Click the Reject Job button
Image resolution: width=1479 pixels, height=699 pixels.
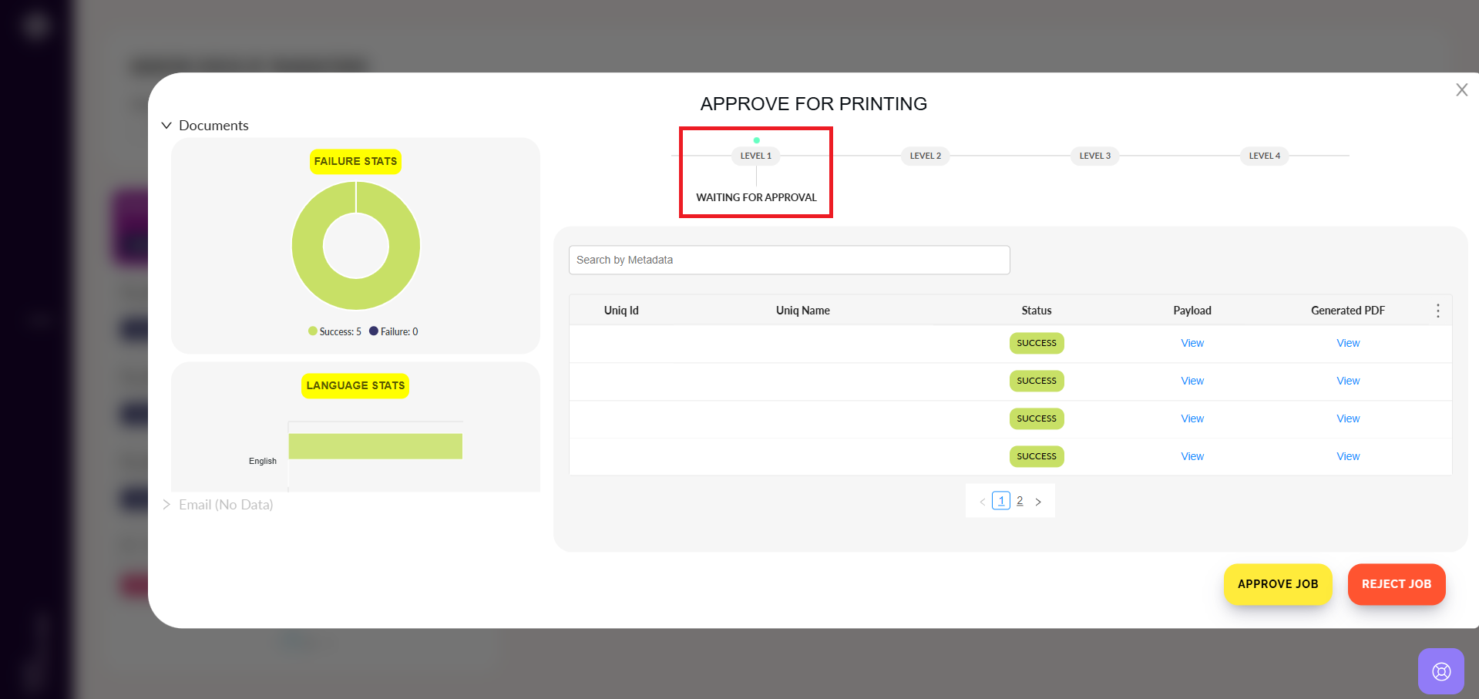coord(1396,584)
